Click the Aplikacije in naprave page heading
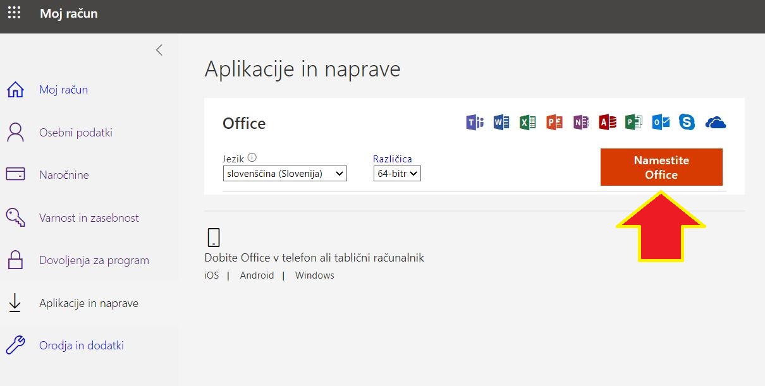 [302, 69]
